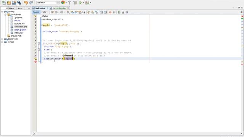Click red error icon in gutter
The width and height of the screenshot is (244, 137).
coord(35,62)
